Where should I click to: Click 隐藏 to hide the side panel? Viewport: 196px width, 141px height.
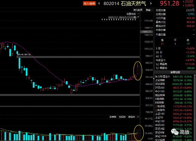click(x=149, y=10)
